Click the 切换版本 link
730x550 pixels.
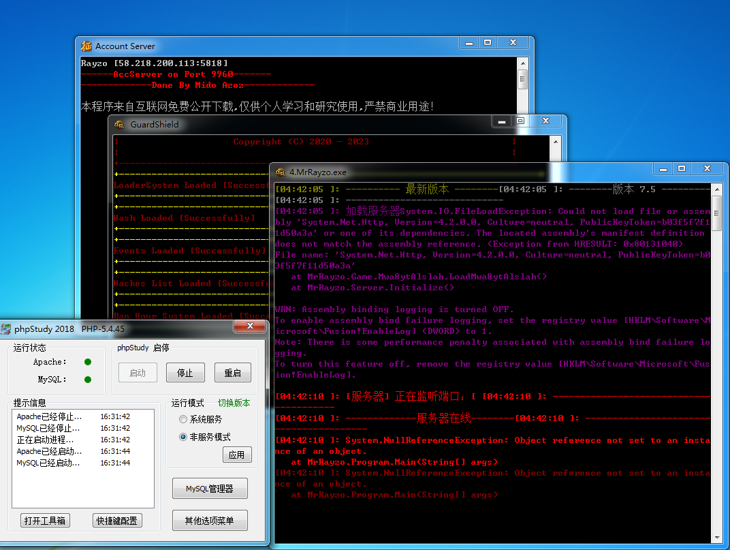(x=234, y=403)
